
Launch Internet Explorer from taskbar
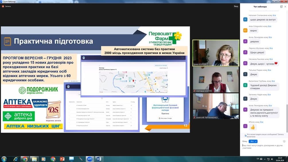16,159
